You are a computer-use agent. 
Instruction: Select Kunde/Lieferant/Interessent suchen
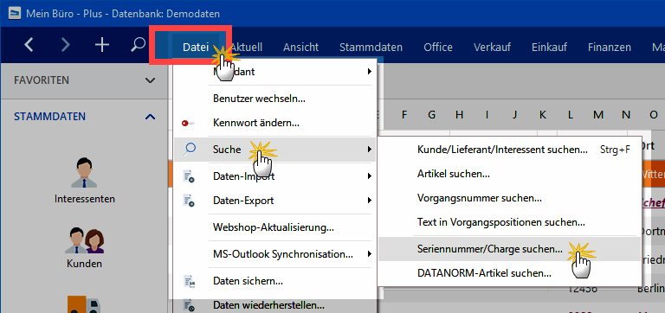509,149
